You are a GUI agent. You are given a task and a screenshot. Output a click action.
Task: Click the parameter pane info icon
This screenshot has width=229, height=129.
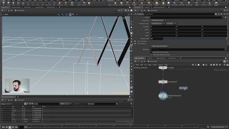tap(224, 14)
